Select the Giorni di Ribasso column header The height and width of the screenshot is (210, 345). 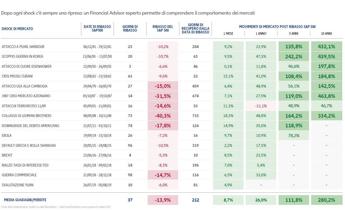[130, 29]
